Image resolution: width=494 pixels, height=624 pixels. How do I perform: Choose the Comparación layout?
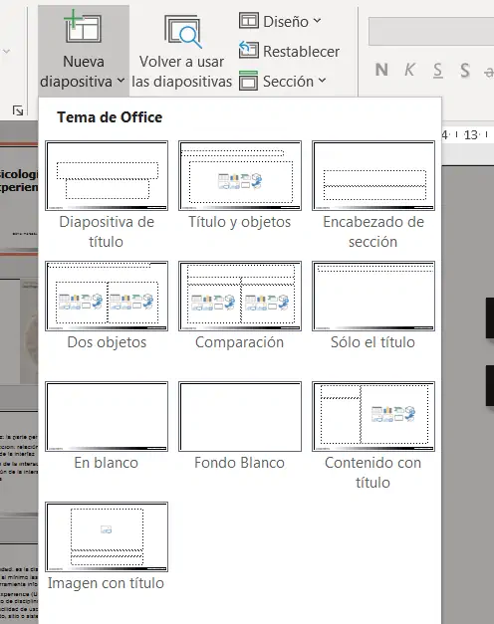pos(240,307)
